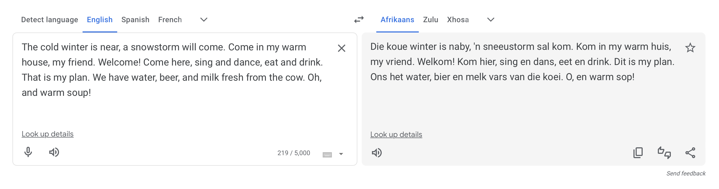
Task: Swap source and target languages
Action: click(359, 19)
